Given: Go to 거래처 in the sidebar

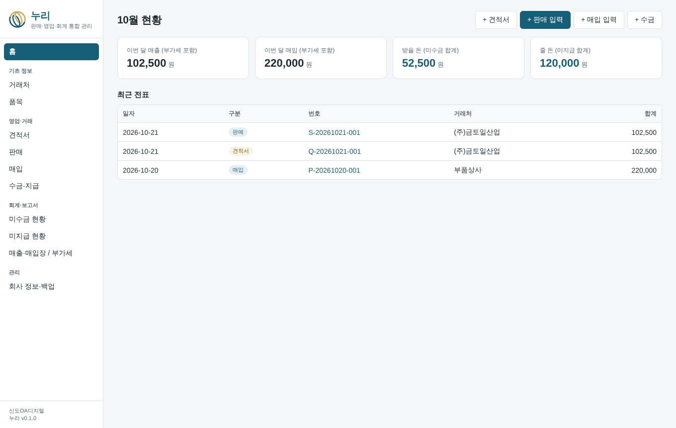Looking at the screenshot, I should pos(51,85).
